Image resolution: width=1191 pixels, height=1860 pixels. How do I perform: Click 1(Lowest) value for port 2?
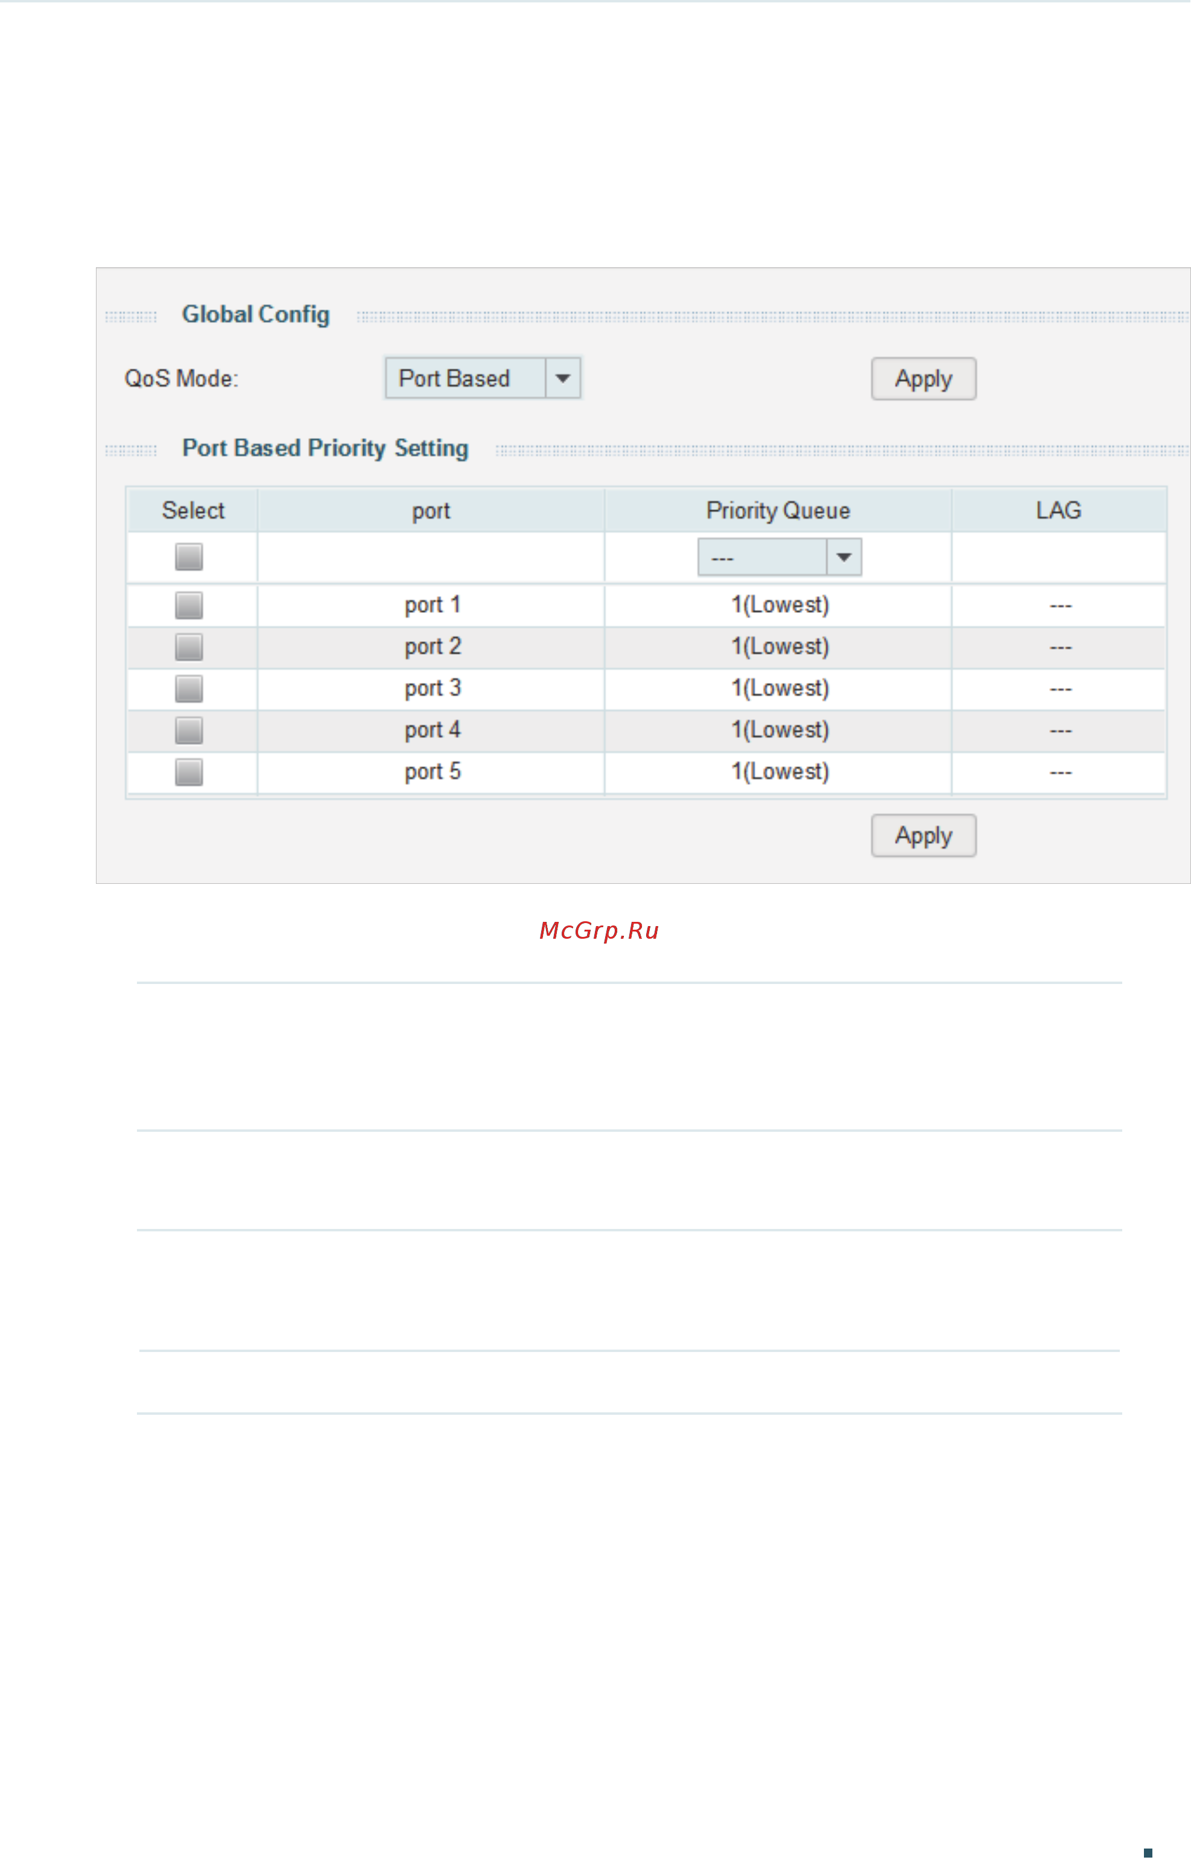(780, 647)
